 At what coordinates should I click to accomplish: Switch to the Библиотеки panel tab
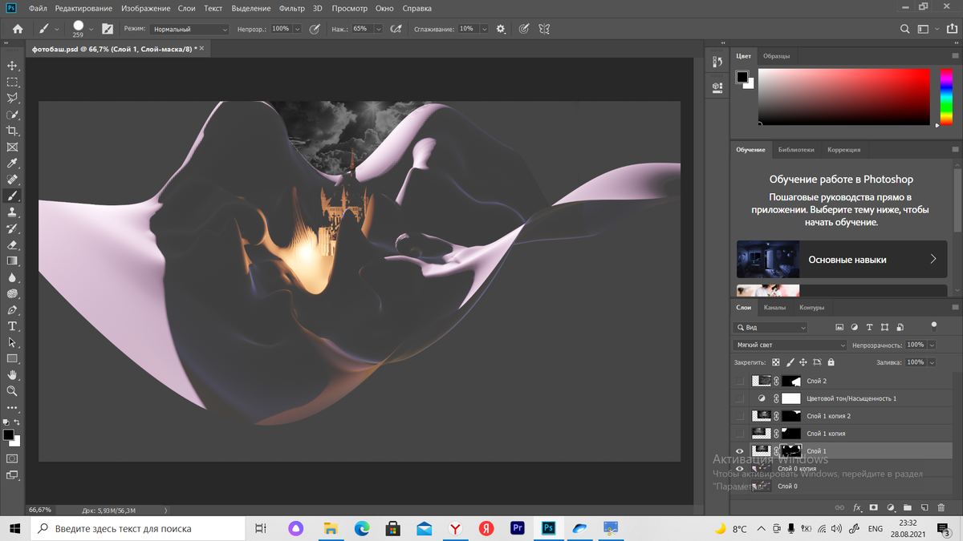pos(796,149)
